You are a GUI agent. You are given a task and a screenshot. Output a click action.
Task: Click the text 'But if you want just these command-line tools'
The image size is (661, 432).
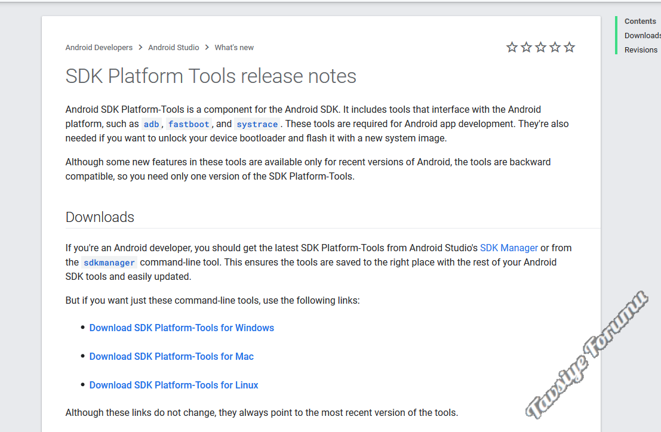point(163,301)
